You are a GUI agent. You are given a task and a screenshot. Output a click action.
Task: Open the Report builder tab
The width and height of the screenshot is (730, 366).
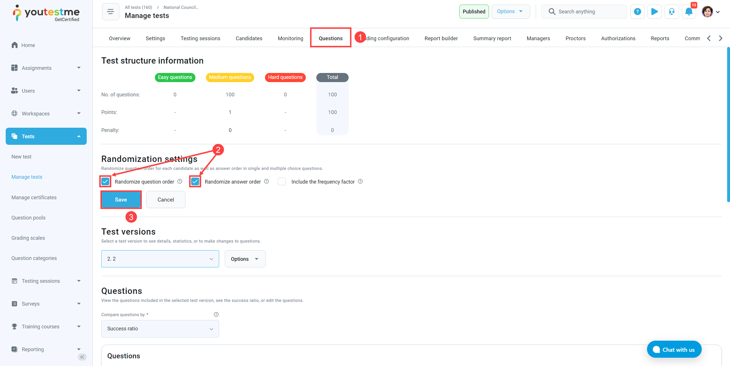click(x=441, y=38)
